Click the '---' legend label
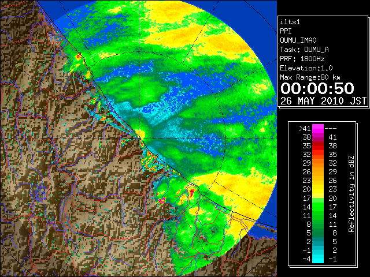 [x=331, y=129]
